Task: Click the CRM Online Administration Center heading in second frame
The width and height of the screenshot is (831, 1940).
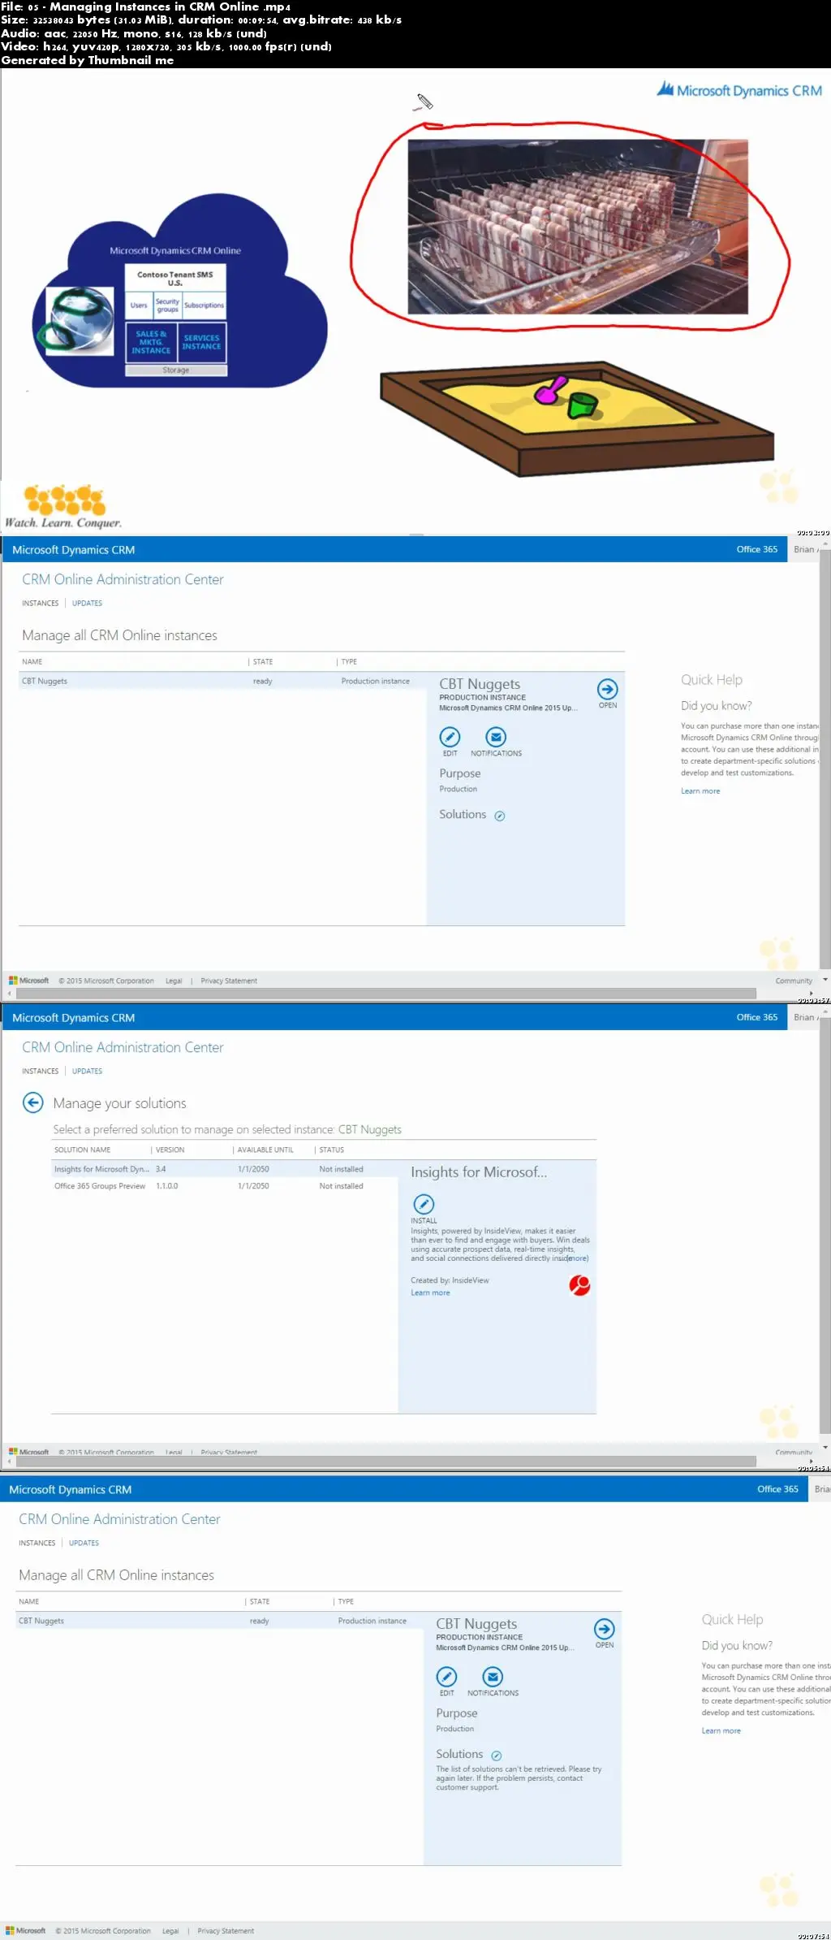Action: [123, 580]
